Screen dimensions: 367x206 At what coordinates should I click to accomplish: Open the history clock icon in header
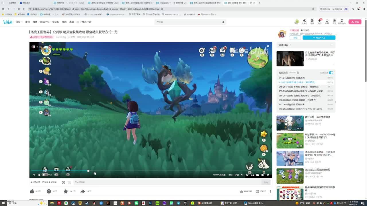[x=334, y=22]
